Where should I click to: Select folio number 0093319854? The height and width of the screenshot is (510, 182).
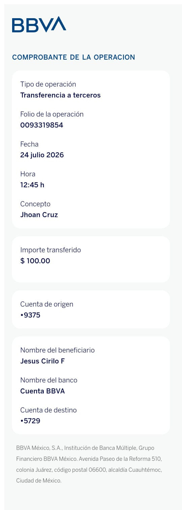point(42,125)
